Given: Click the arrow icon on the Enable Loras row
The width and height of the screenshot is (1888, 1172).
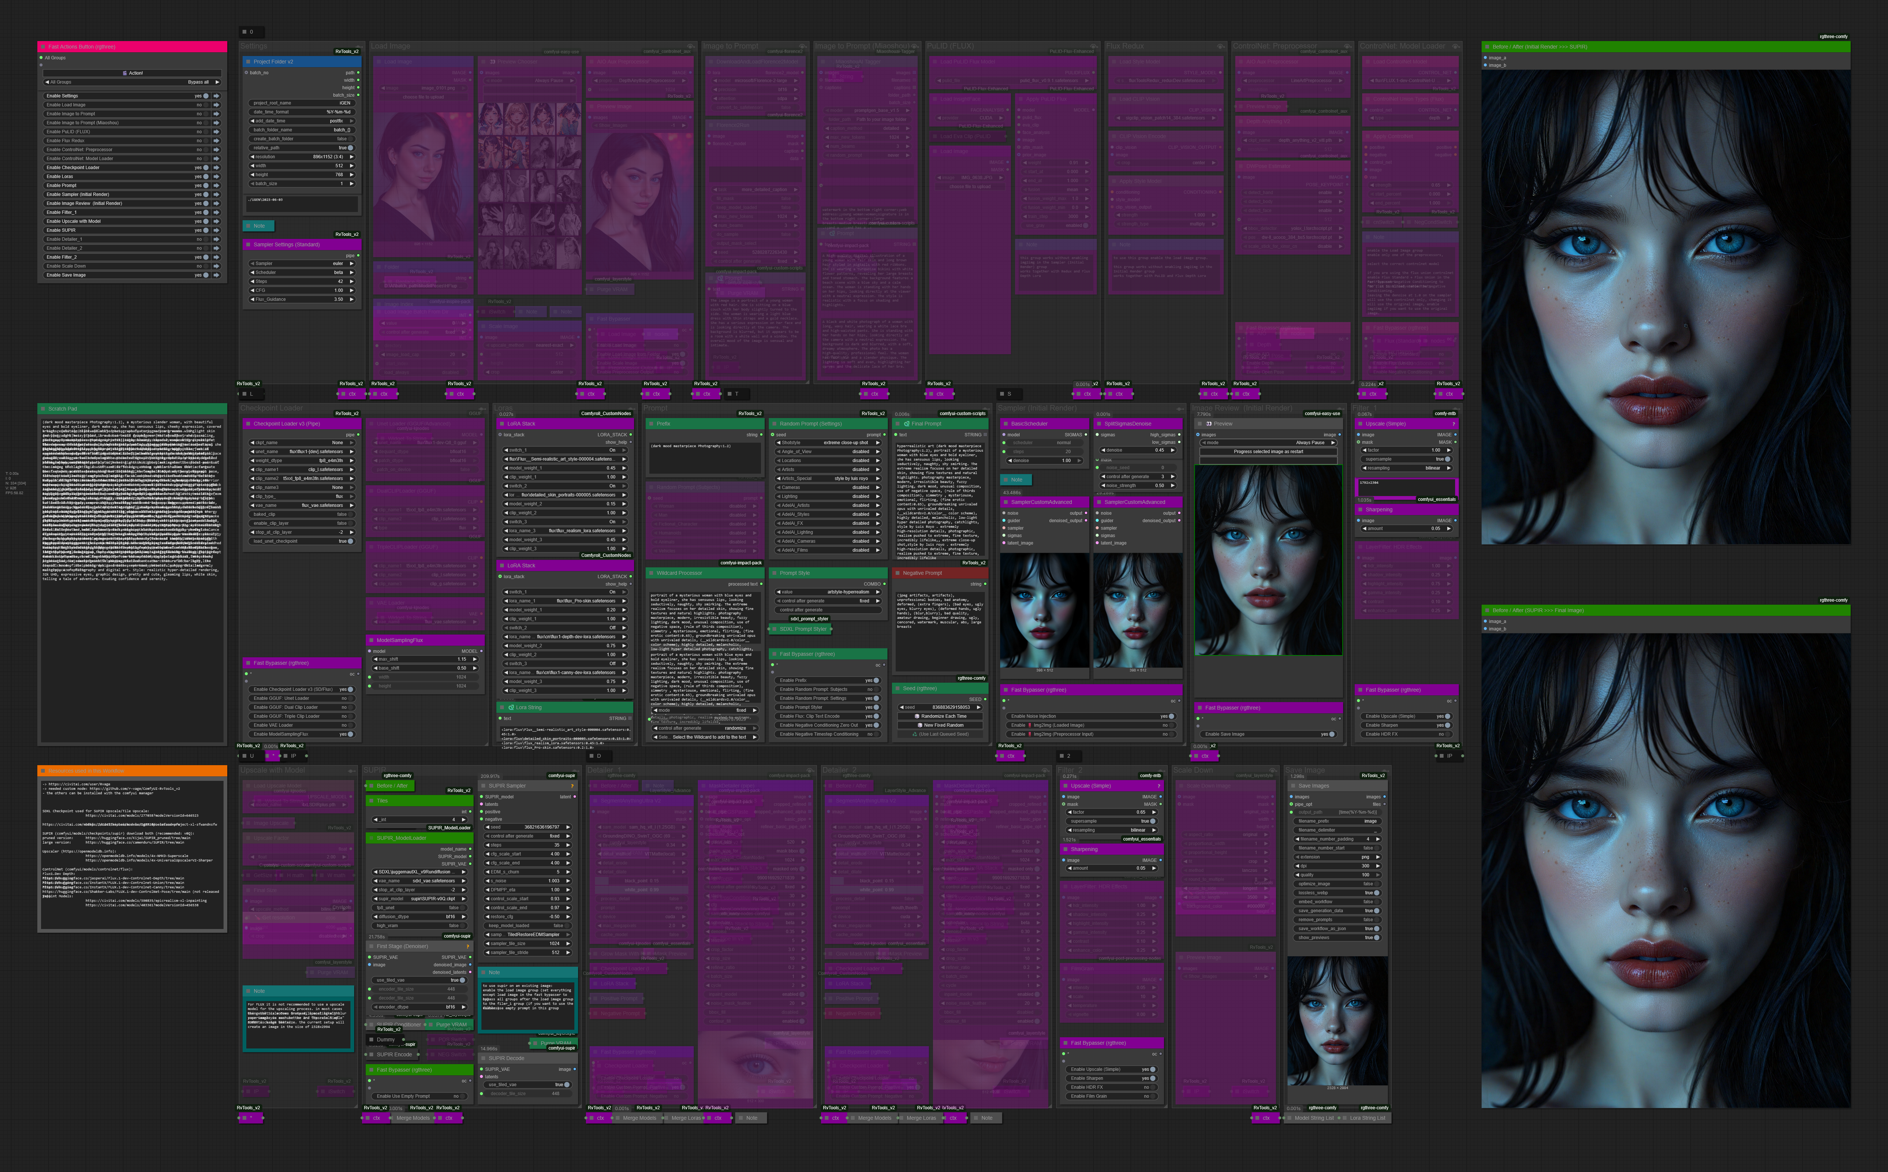Looking at the screenshot, I should point(216,177).
